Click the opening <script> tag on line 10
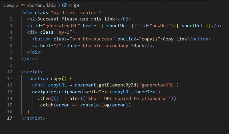Viewport: 229px width, 134px height. coord(32,72)
